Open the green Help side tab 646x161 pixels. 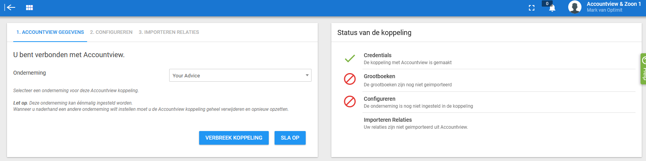pyautogui.click(x=643, y=69)
